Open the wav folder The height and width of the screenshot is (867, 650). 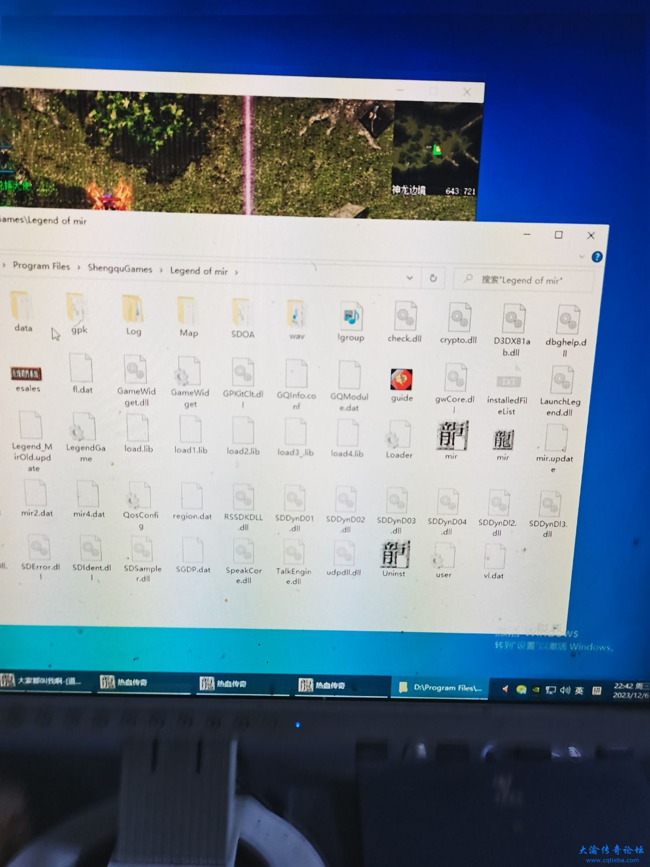296,320
